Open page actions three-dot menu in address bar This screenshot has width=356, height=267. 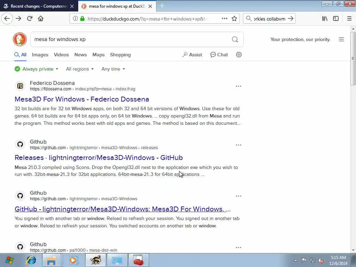224,19
